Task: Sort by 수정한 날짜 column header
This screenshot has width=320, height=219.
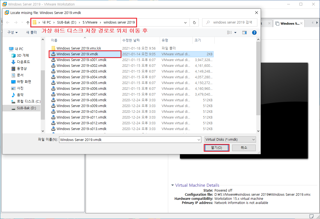Action: [x=140, y=40]
